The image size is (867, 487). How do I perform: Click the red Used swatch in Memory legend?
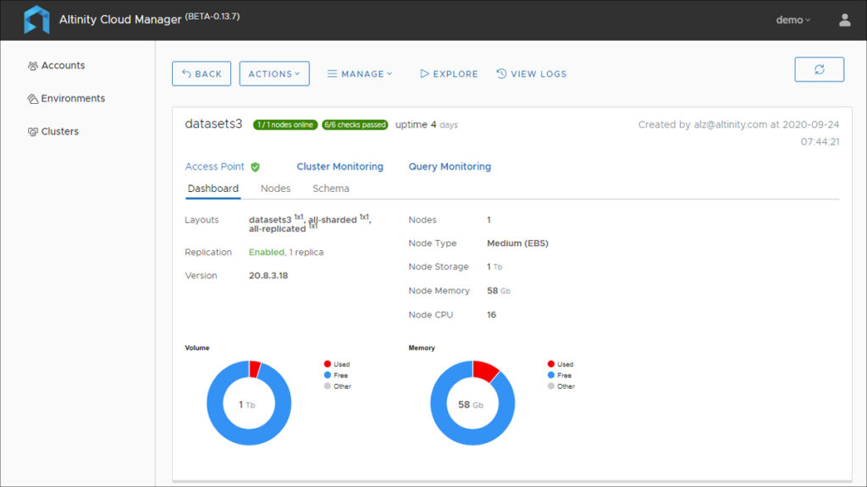pos(550,364)
